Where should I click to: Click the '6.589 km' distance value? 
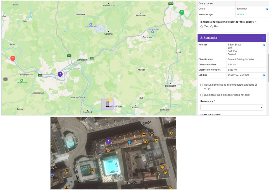click(232, 70)
